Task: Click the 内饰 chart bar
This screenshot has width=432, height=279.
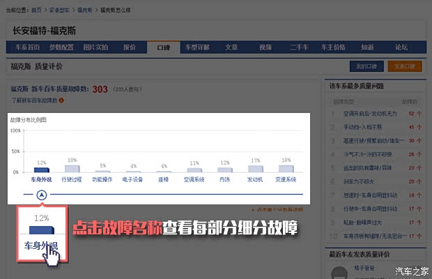Action: [225, 169]
